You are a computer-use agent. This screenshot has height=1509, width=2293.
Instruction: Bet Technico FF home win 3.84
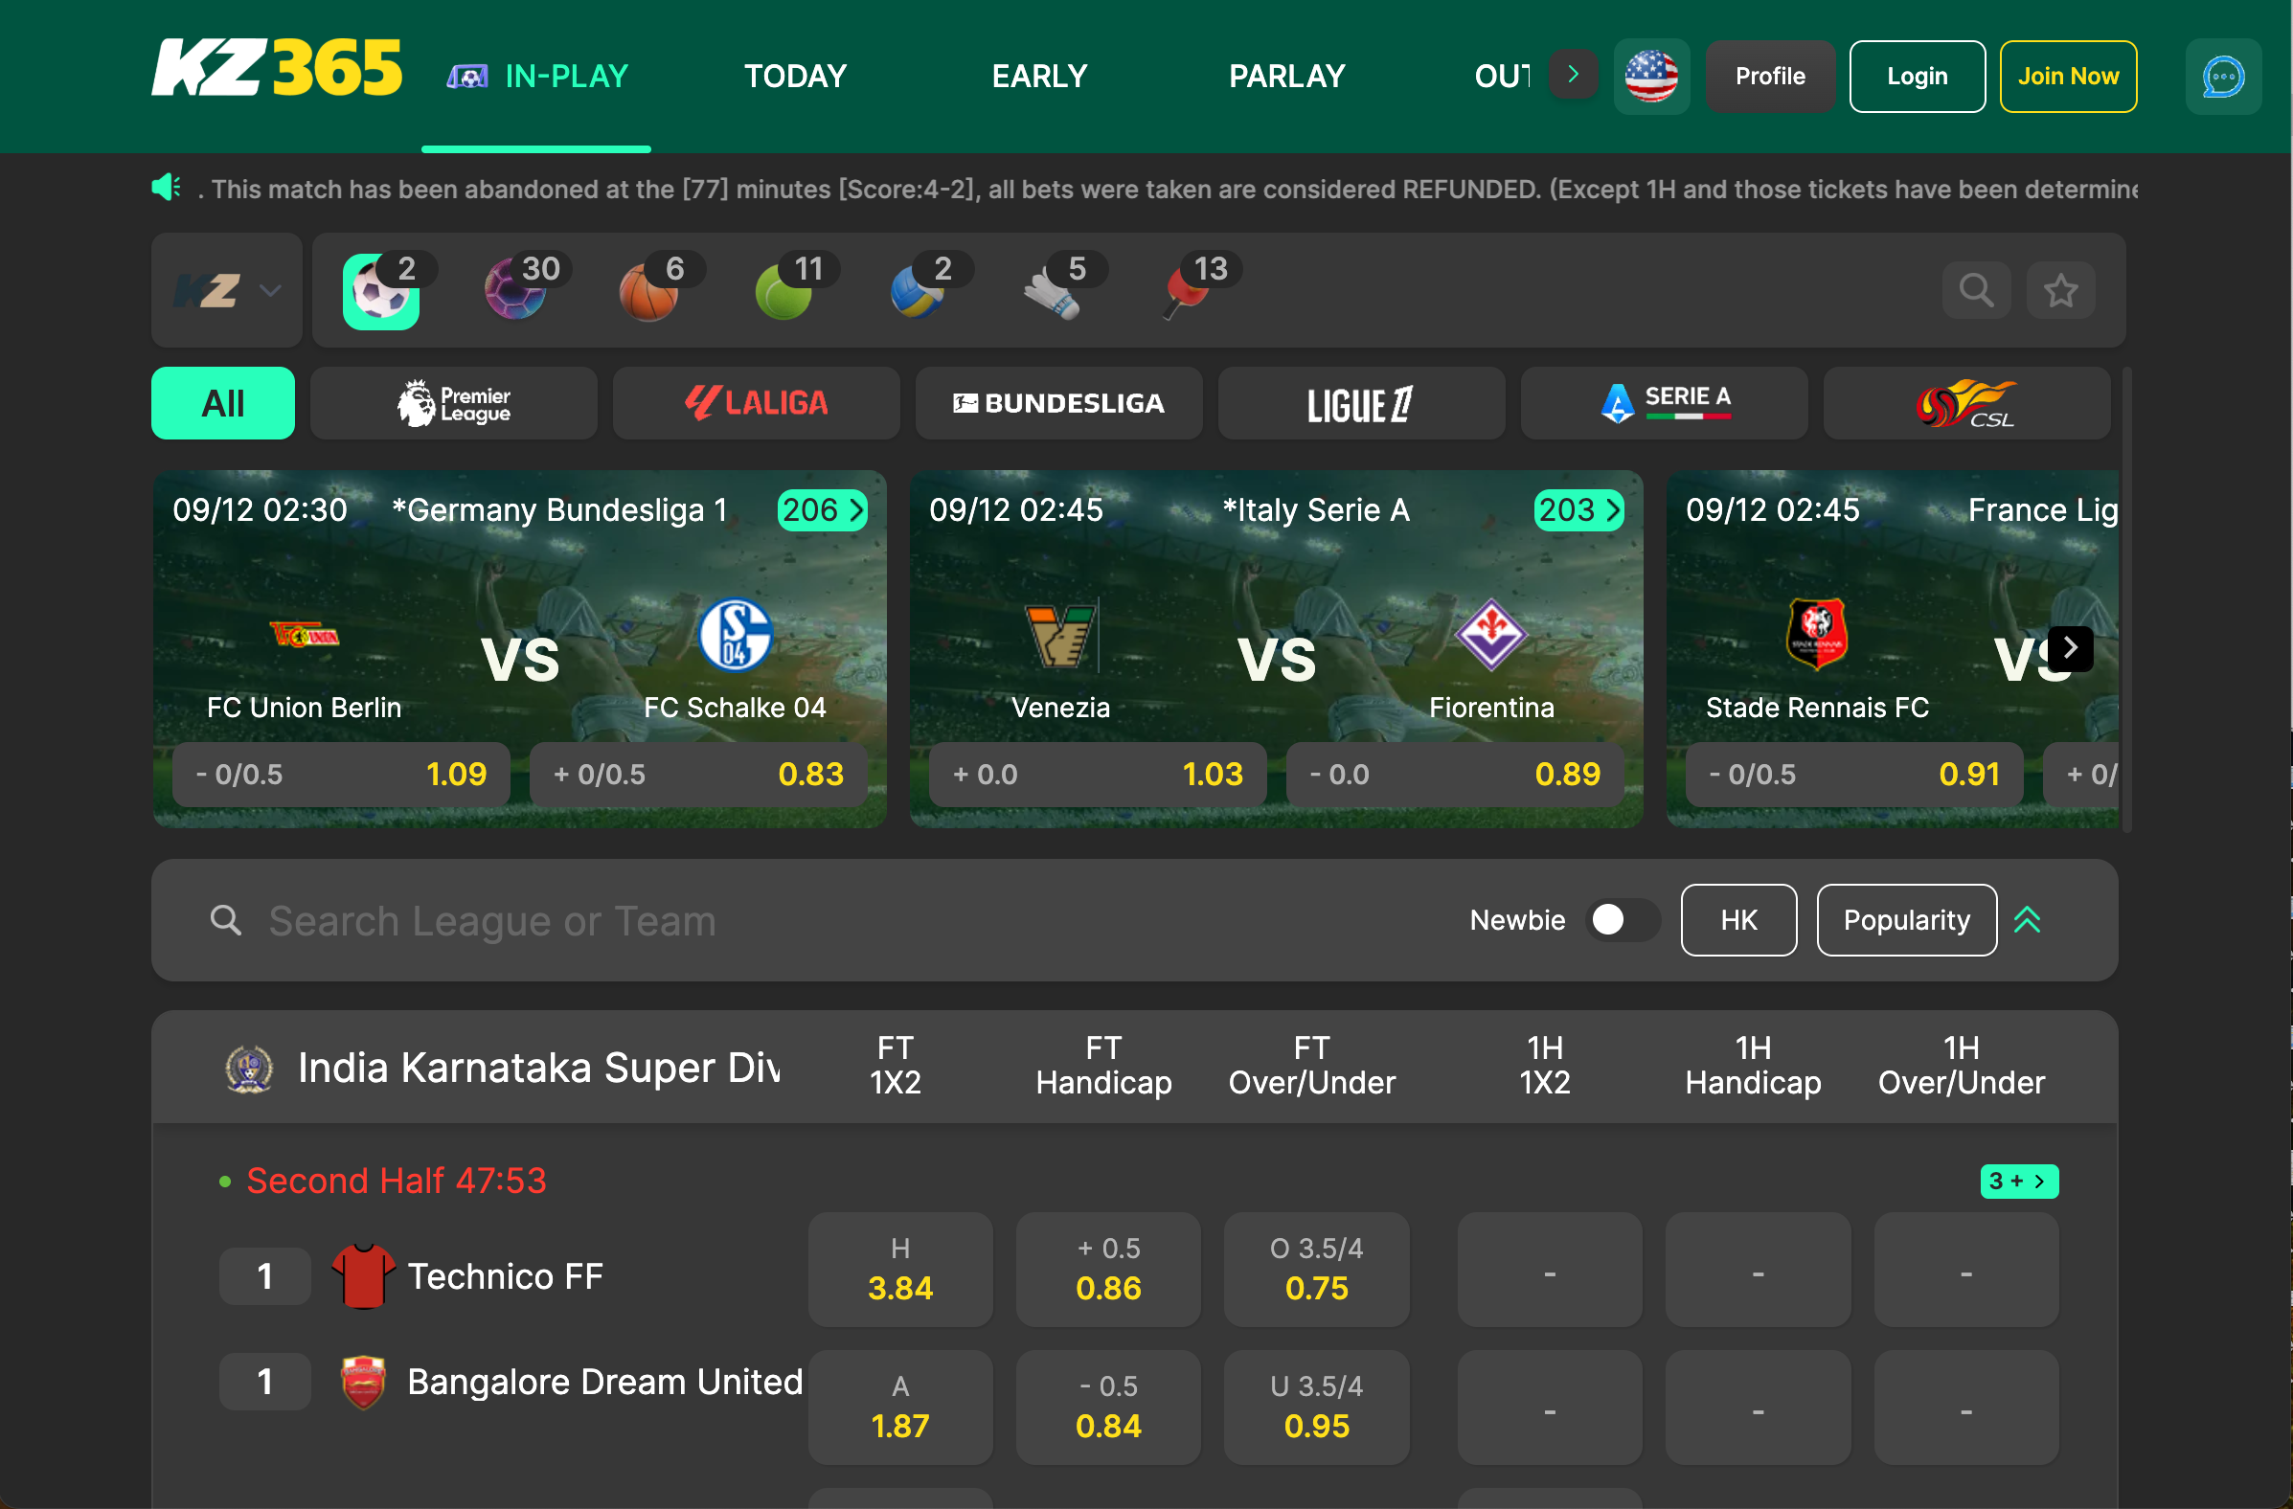(x=899, y=1270)
